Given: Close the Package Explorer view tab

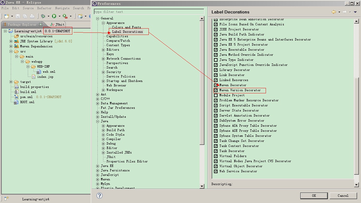Looking at the screenshot, I should (x=41, y=24).
